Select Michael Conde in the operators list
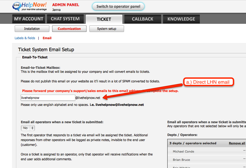Image resolution: width=246 pixels, height=168 pixels. (183, 151)
